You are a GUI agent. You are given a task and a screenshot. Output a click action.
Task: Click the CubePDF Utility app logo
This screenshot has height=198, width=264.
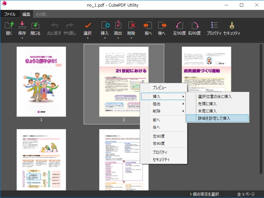click(x=4, y=3)
